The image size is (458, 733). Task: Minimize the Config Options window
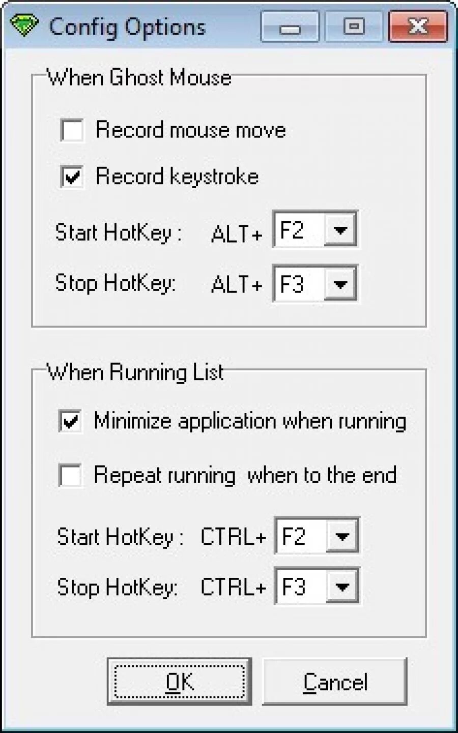[290, 26]
